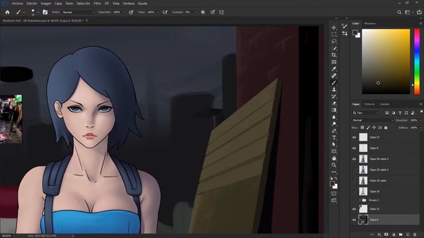Screen dimensions: 424x238
Task: Select the Dodge tool
Action: pos(334,124)
